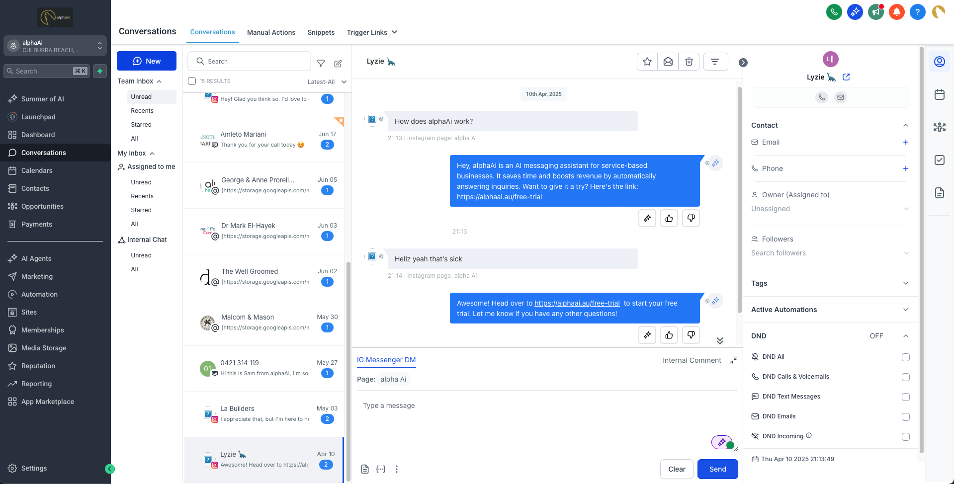The height and width of the screenshot is (484, 954).
Task: Open Latest-All sort dropdown
Action: (x=327, y=82)
